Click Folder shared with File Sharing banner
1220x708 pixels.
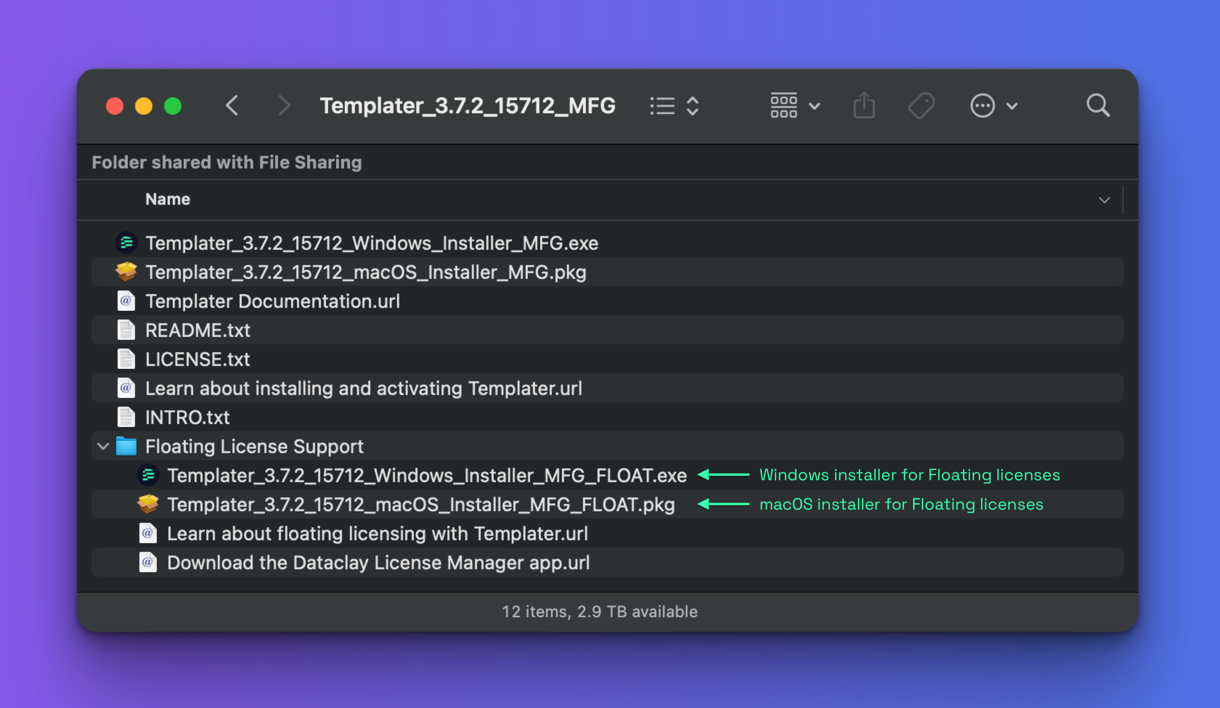(x=227, y=162)
